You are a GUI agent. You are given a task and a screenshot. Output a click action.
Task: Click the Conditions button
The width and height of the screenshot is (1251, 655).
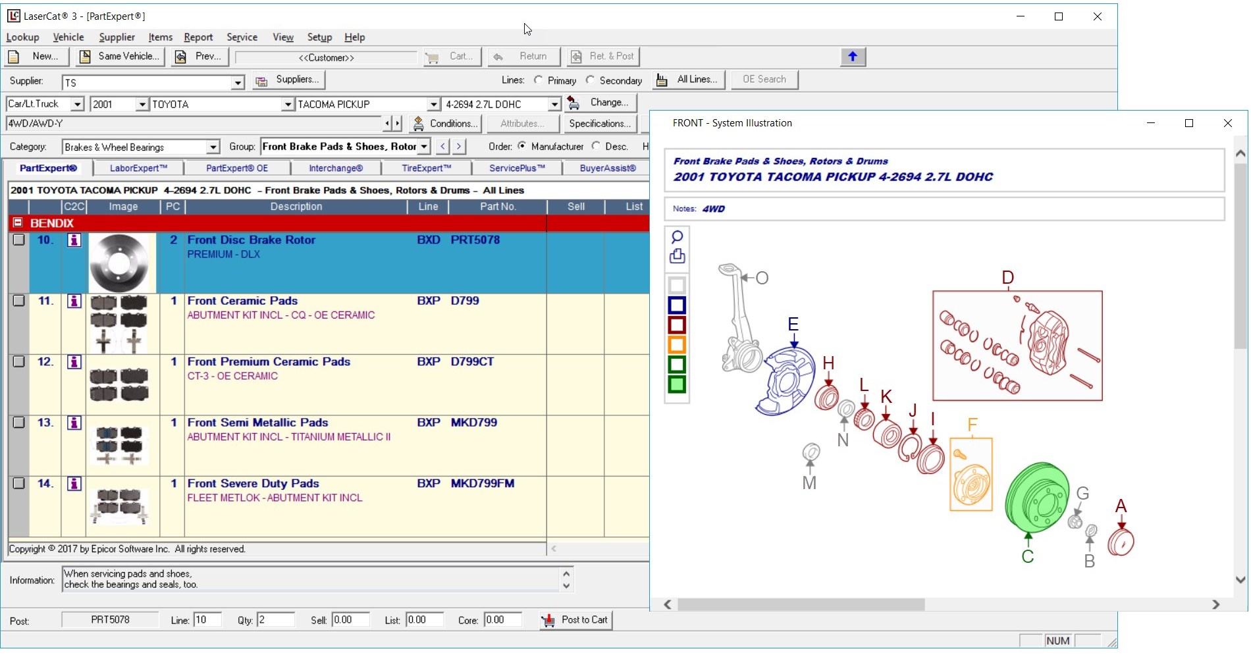[x=446, y=123]
